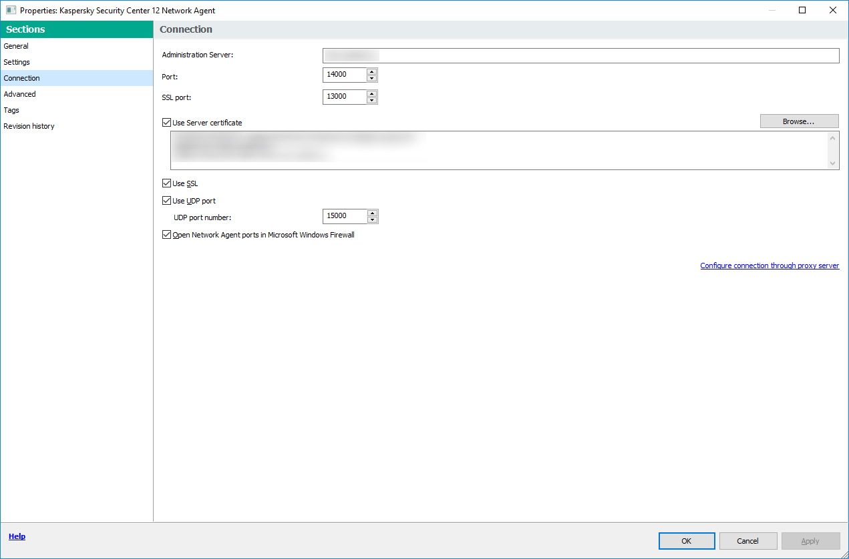The width and height of the screenshot is (849, 559).
Task: Decrease the Port value with down arrow
Action: (372, 79)
